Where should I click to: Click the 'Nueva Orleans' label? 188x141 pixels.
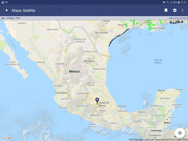[x=158, y=28]
